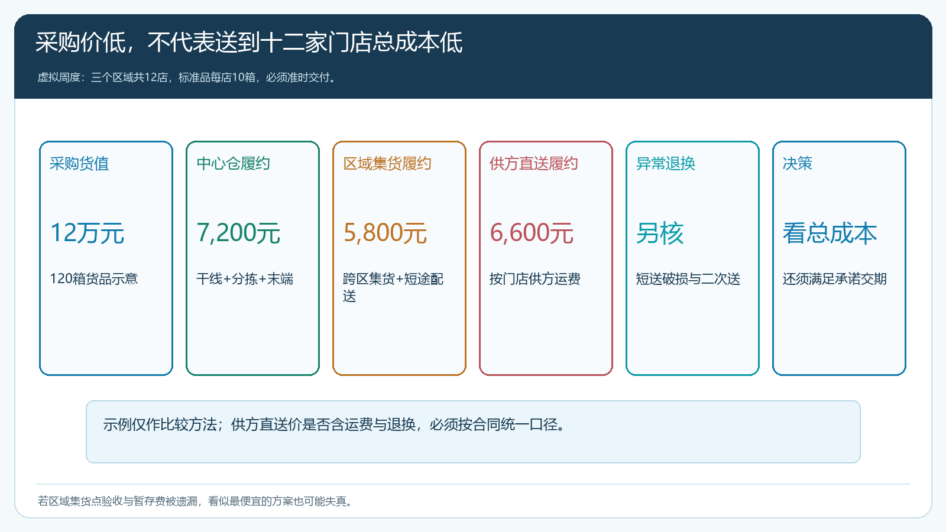
Task: Click the 按门店供方运费 description
Action: tap(535, 279)
